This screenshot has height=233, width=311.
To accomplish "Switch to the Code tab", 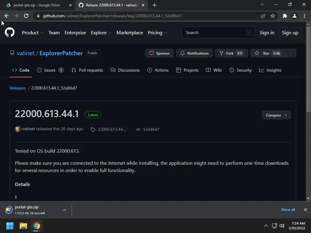I will [21, 70].
